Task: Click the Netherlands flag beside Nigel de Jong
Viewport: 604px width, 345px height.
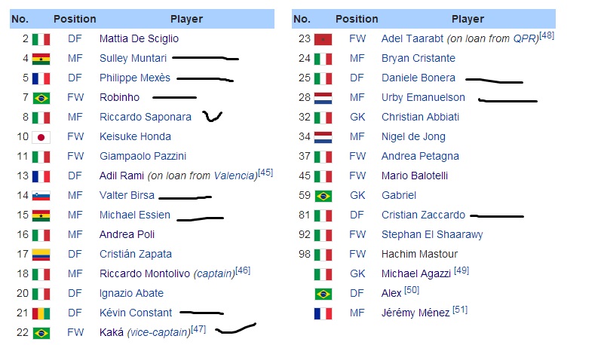Action: click(x=323, y=137)
